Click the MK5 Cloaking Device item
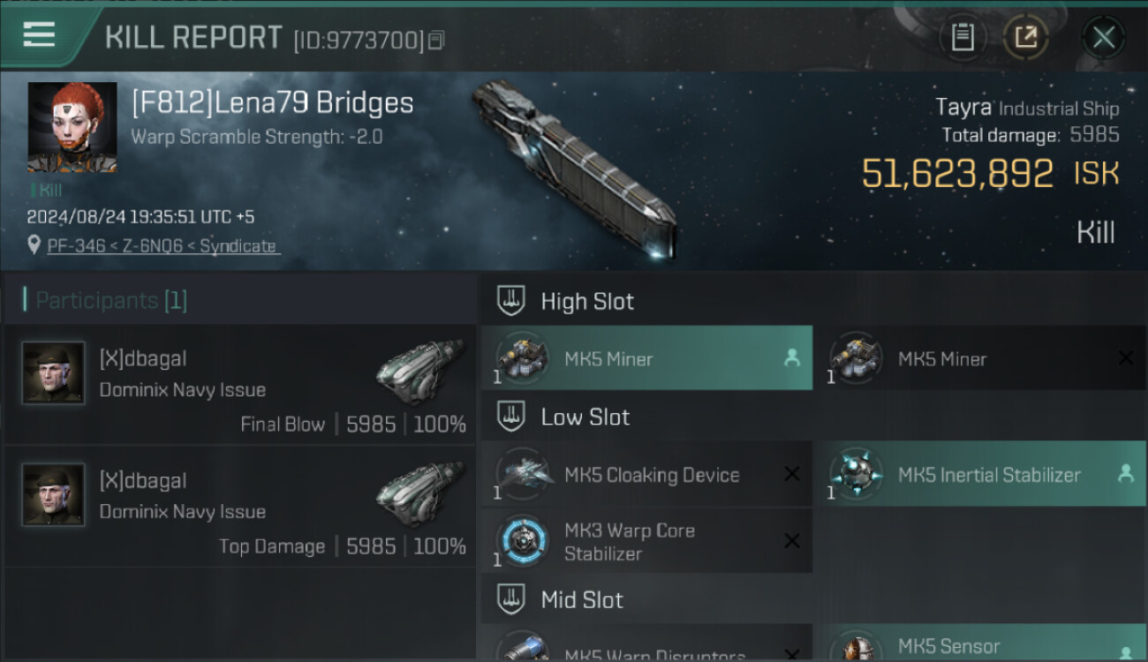 click(647, 474)
